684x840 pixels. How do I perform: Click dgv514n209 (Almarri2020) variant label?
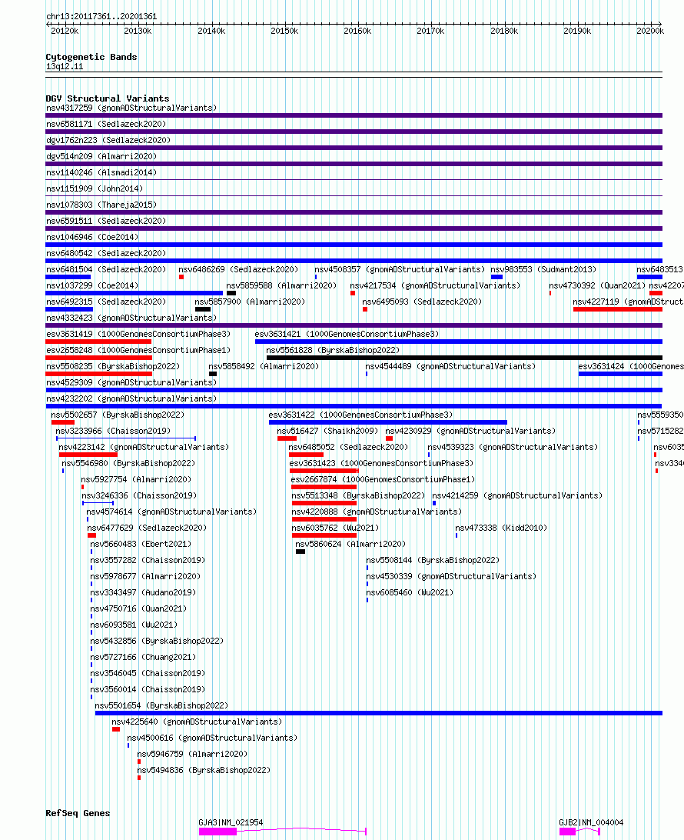point(101,156)
